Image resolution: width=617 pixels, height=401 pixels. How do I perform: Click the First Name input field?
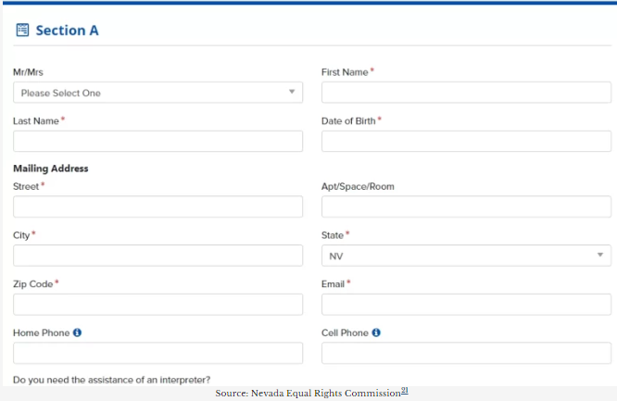pos(466,93)
